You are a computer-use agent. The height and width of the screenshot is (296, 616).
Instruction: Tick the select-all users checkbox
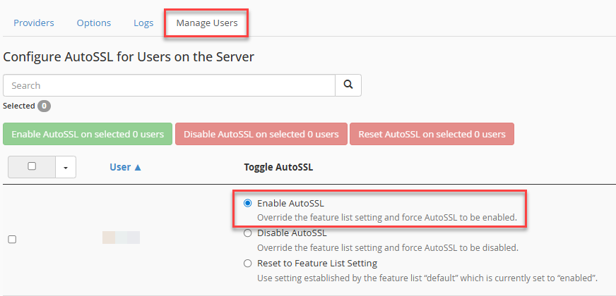[32, 166]
